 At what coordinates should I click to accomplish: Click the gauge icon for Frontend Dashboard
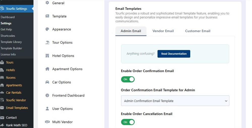coord(47,95)
